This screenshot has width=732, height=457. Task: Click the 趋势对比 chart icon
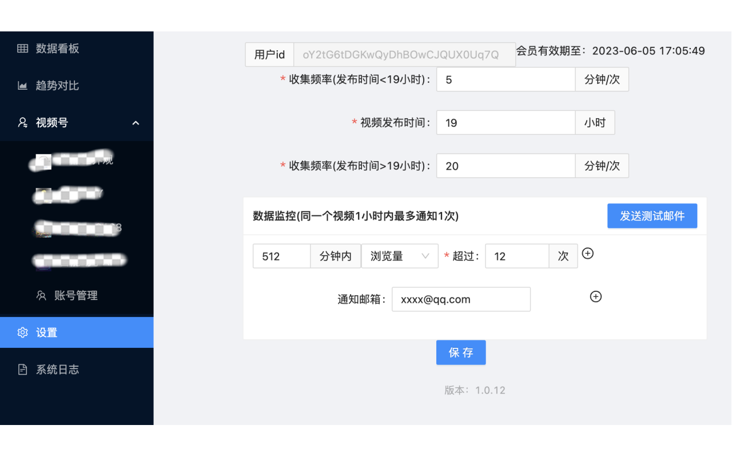coord(23,86)
